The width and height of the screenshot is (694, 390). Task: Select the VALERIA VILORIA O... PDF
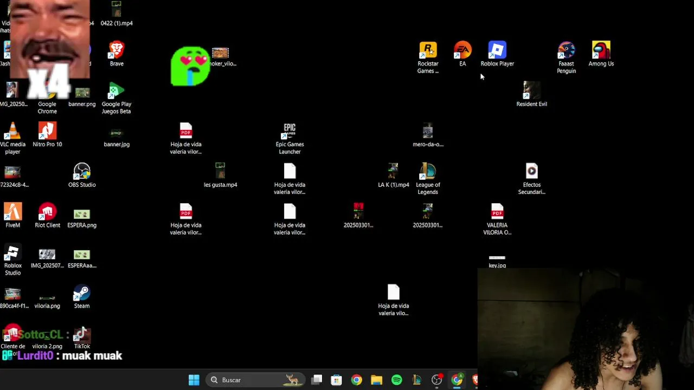pyautogui.click(x=497, y=219)
